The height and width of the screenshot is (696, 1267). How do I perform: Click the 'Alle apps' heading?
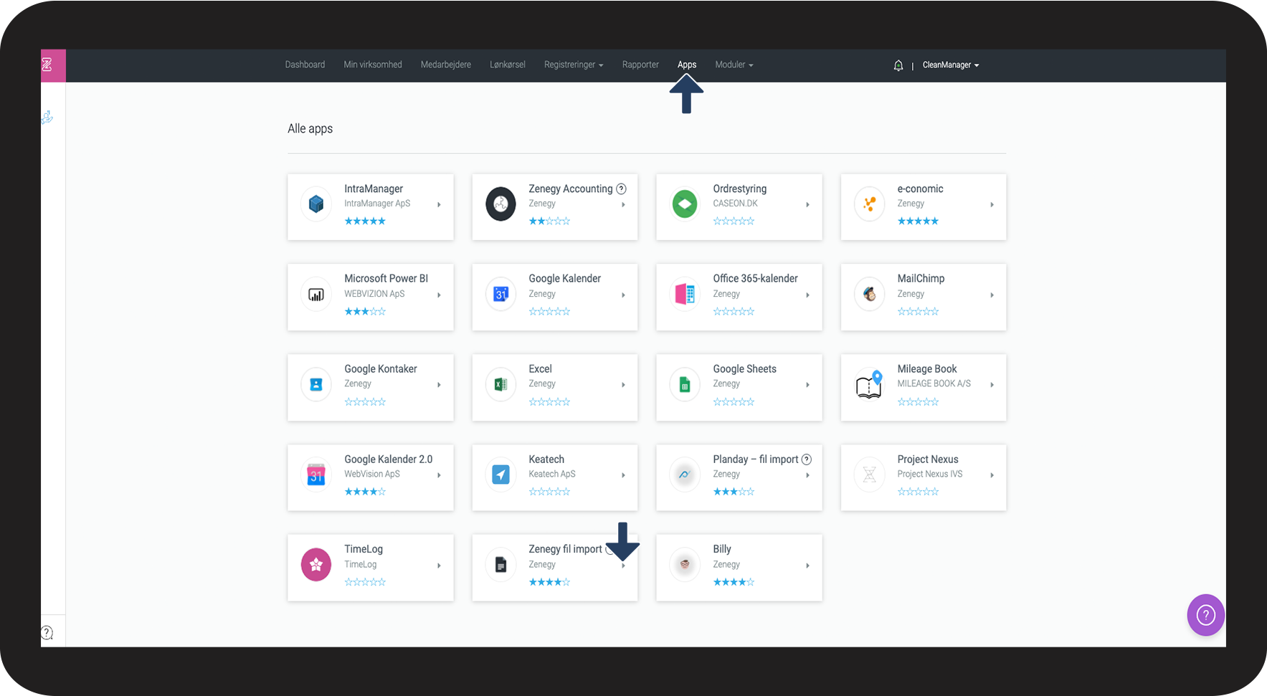[310, 128]
